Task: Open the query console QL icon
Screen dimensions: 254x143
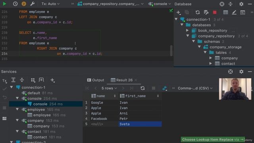Action: (x=242, y=12)
